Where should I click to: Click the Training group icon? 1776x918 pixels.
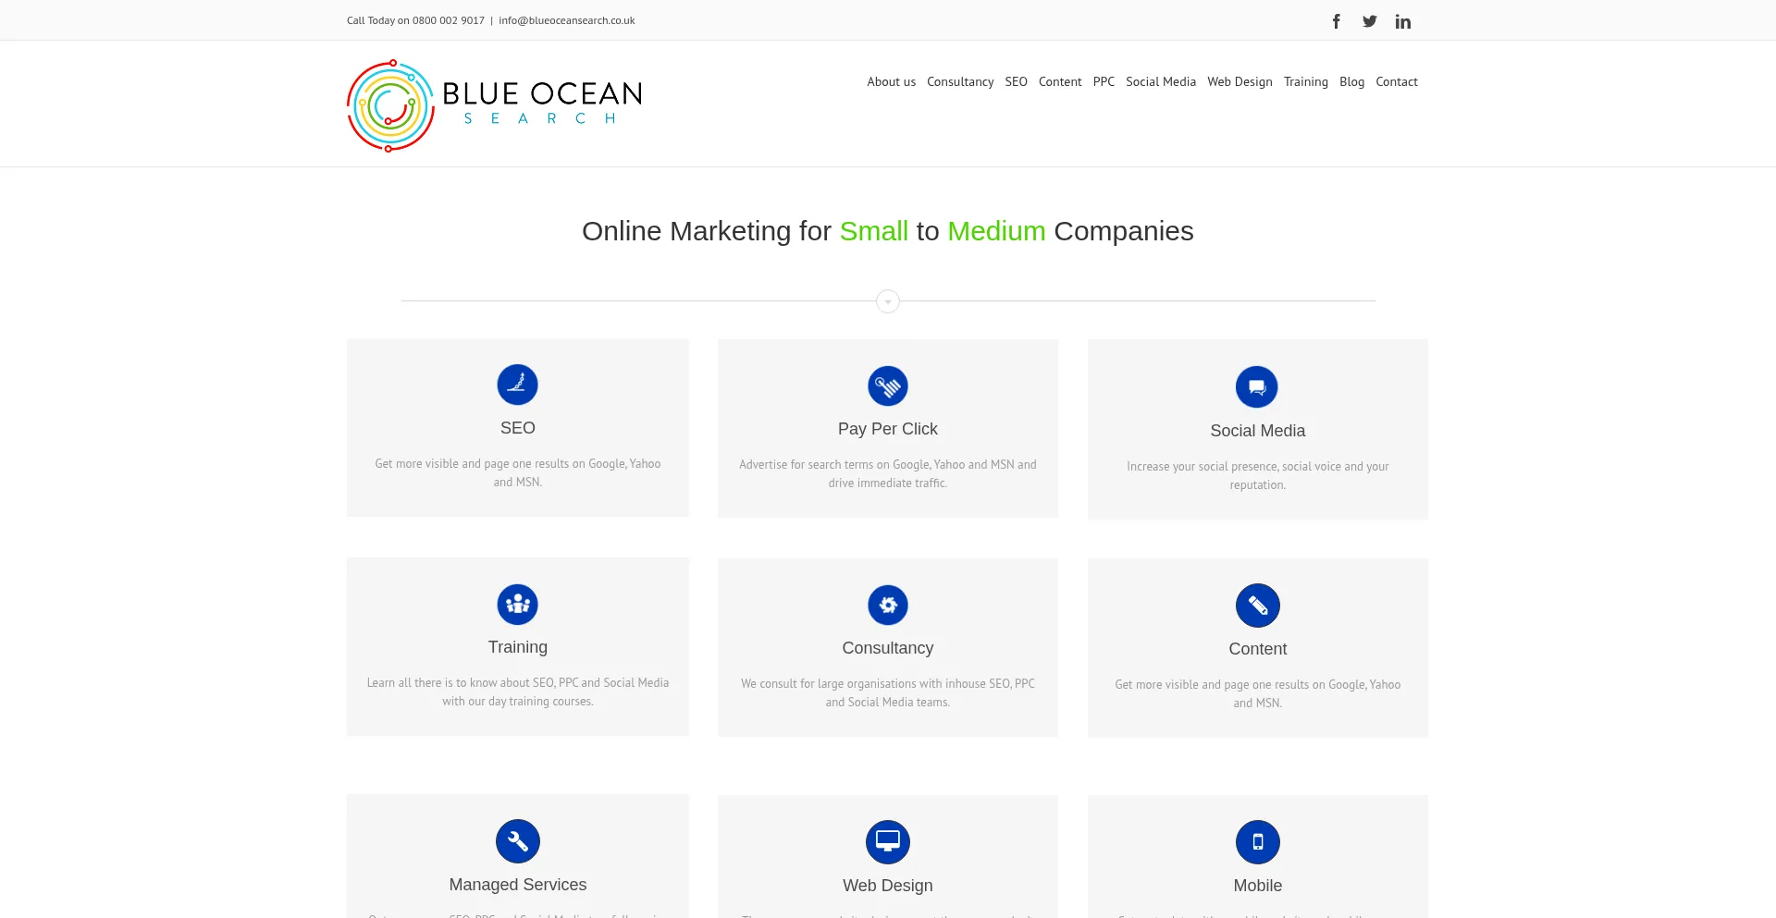(x=517, y=605)
